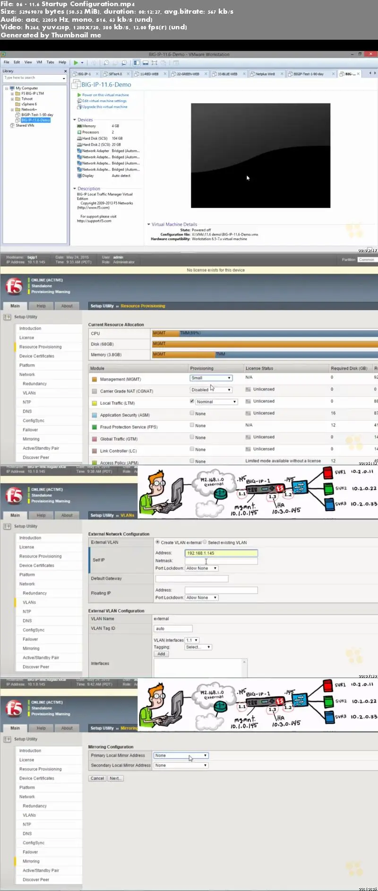This screenshot has width=378, height=891.
Task: Open the VLAN Interfaces 1.1 dropdown
Action: coord(192,640)
